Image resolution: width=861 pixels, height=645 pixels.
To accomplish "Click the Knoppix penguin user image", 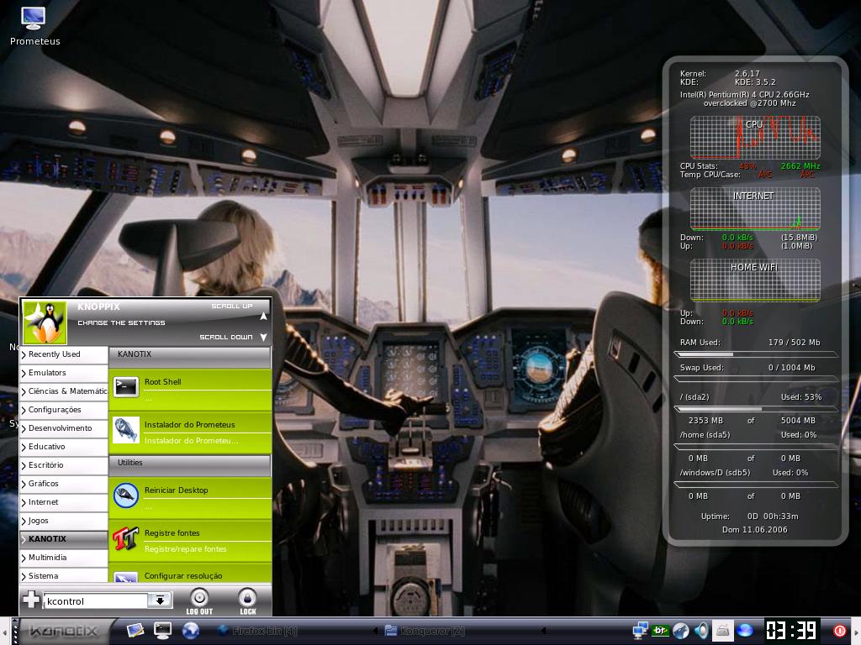I will pyautogui.click(x=45, y=322).
